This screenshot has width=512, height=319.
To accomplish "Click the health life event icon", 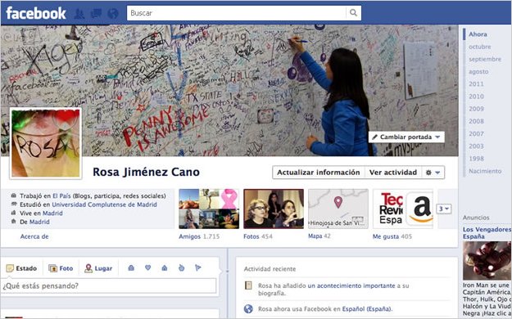I will click(182, 267).
